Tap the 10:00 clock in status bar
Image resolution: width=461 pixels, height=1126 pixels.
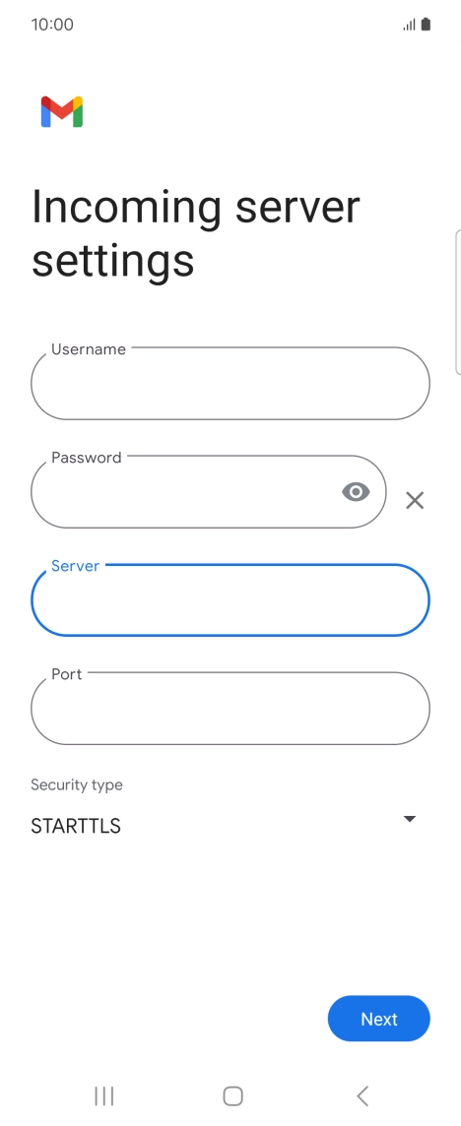coord(52,25)
